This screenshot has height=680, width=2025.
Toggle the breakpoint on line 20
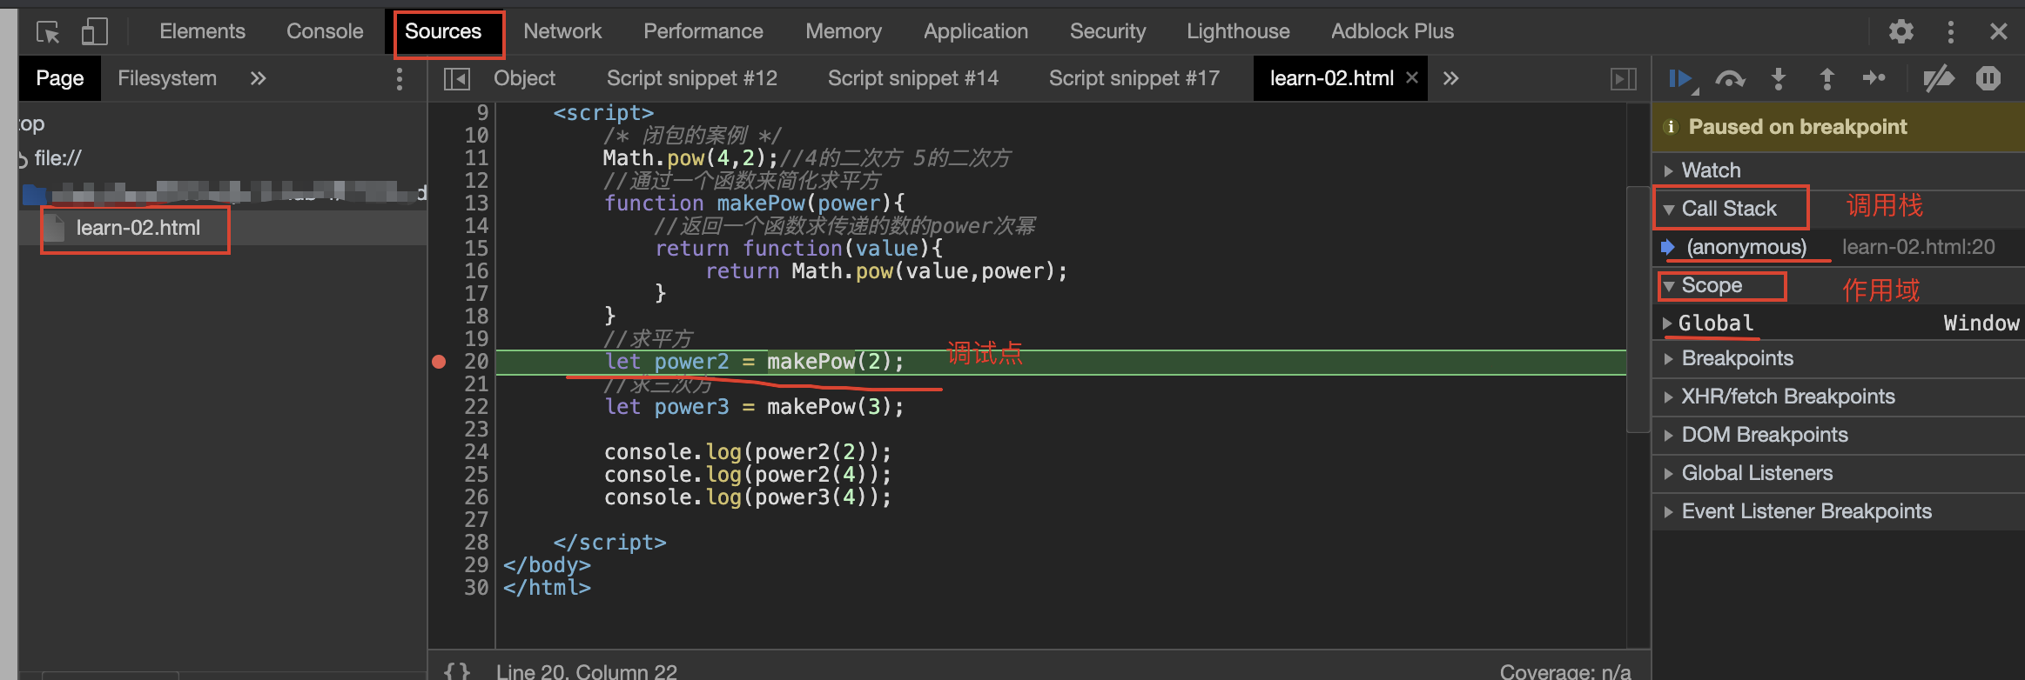click(x=439, y=362)
